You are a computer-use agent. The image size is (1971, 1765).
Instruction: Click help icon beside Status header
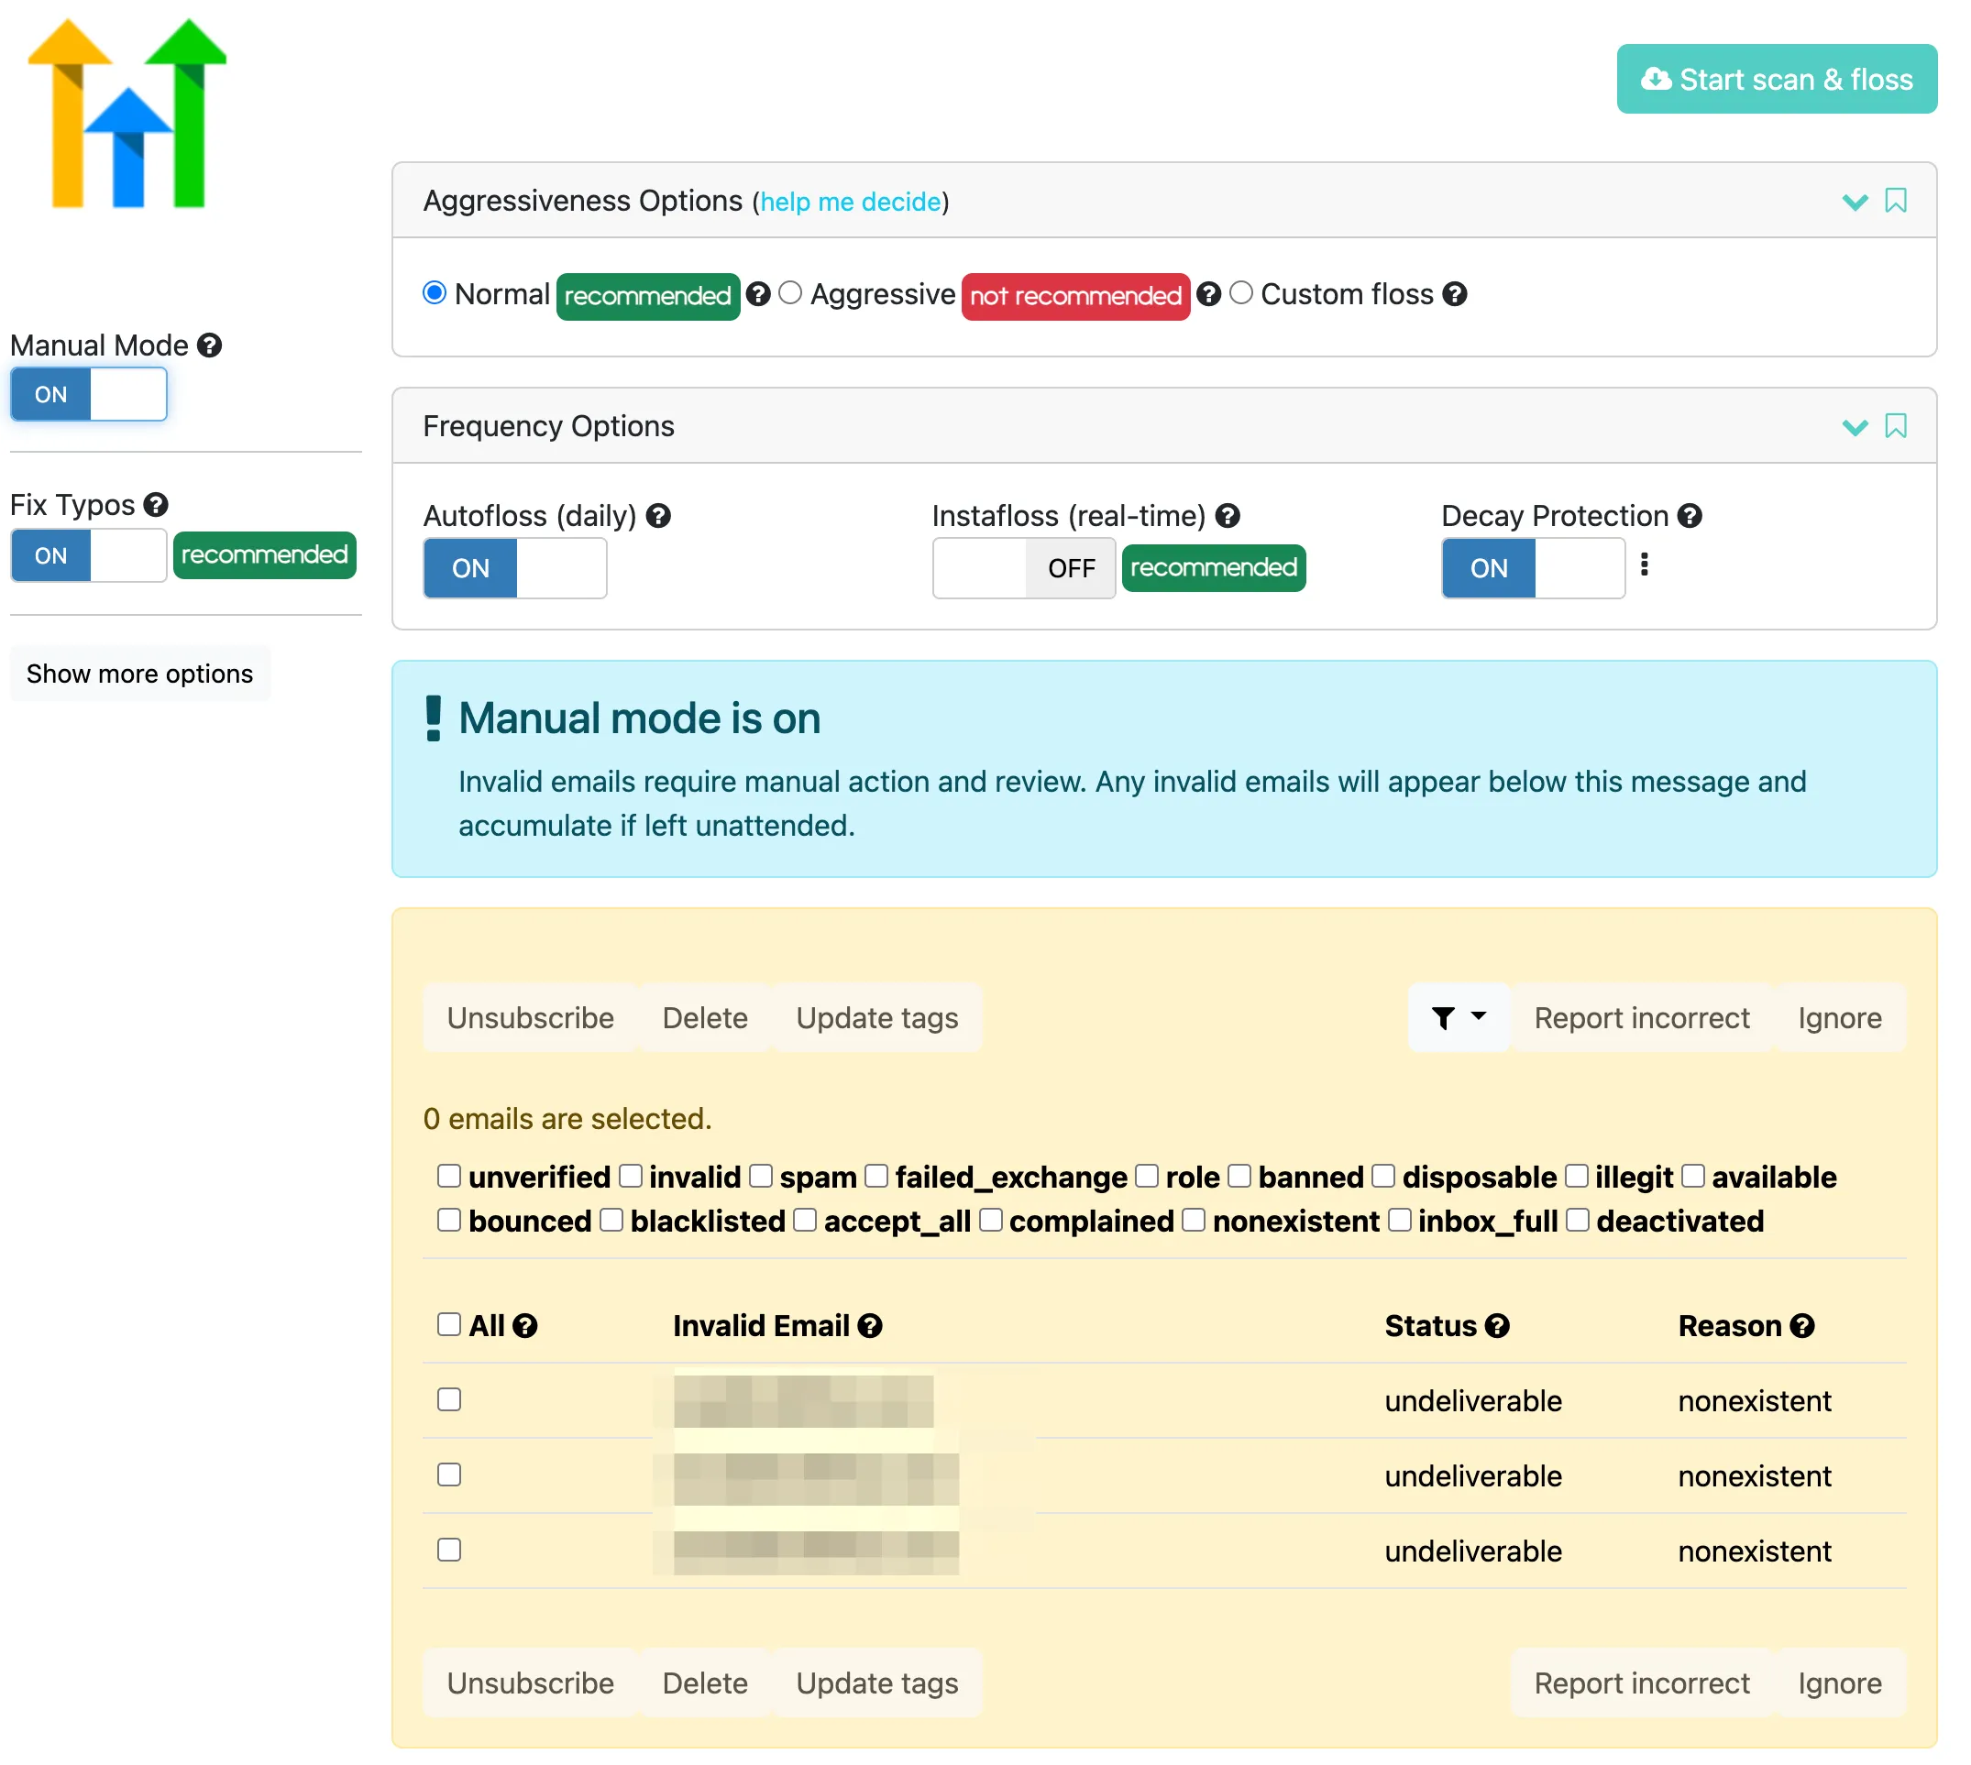point(1498,1327)
